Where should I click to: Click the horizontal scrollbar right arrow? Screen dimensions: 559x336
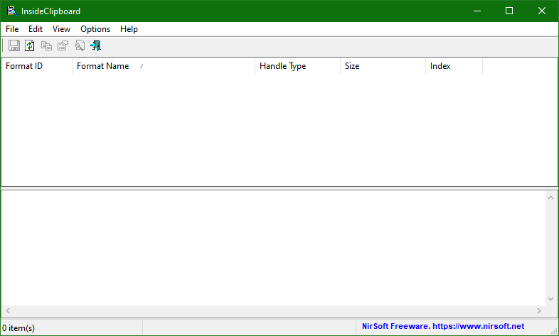point(539,310)
